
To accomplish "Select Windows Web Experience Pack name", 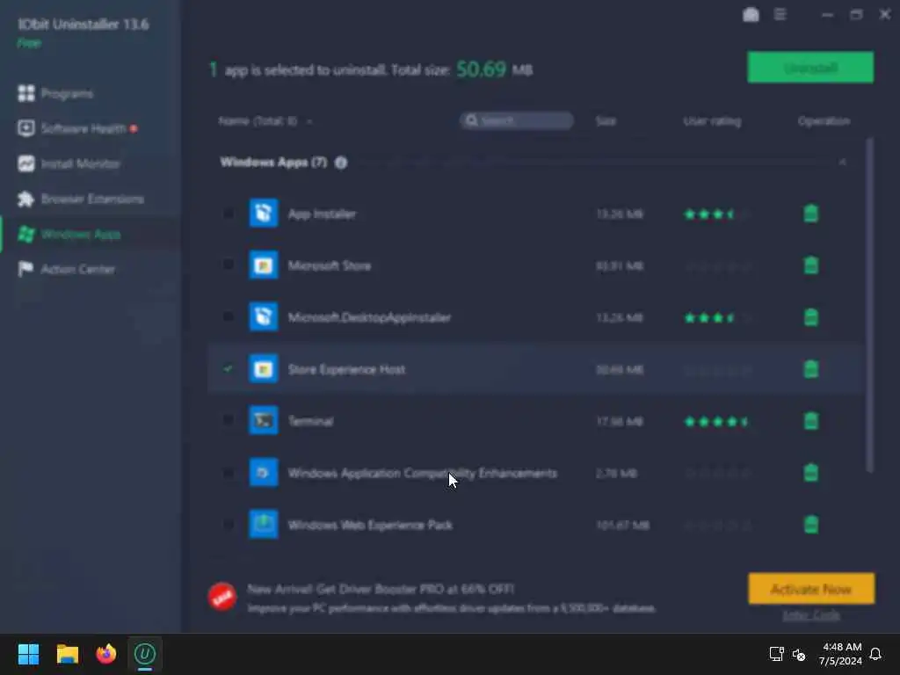I will coord(370,526).
